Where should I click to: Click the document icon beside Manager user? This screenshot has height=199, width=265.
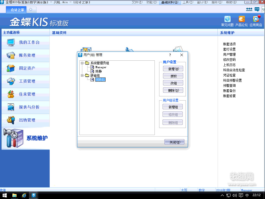click(92, 67)
